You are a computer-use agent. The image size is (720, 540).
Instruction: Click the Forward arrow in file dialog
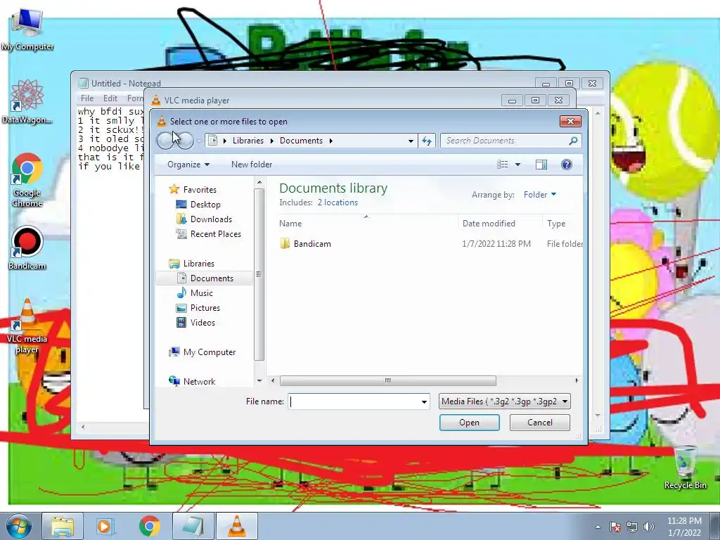point(185,141)
